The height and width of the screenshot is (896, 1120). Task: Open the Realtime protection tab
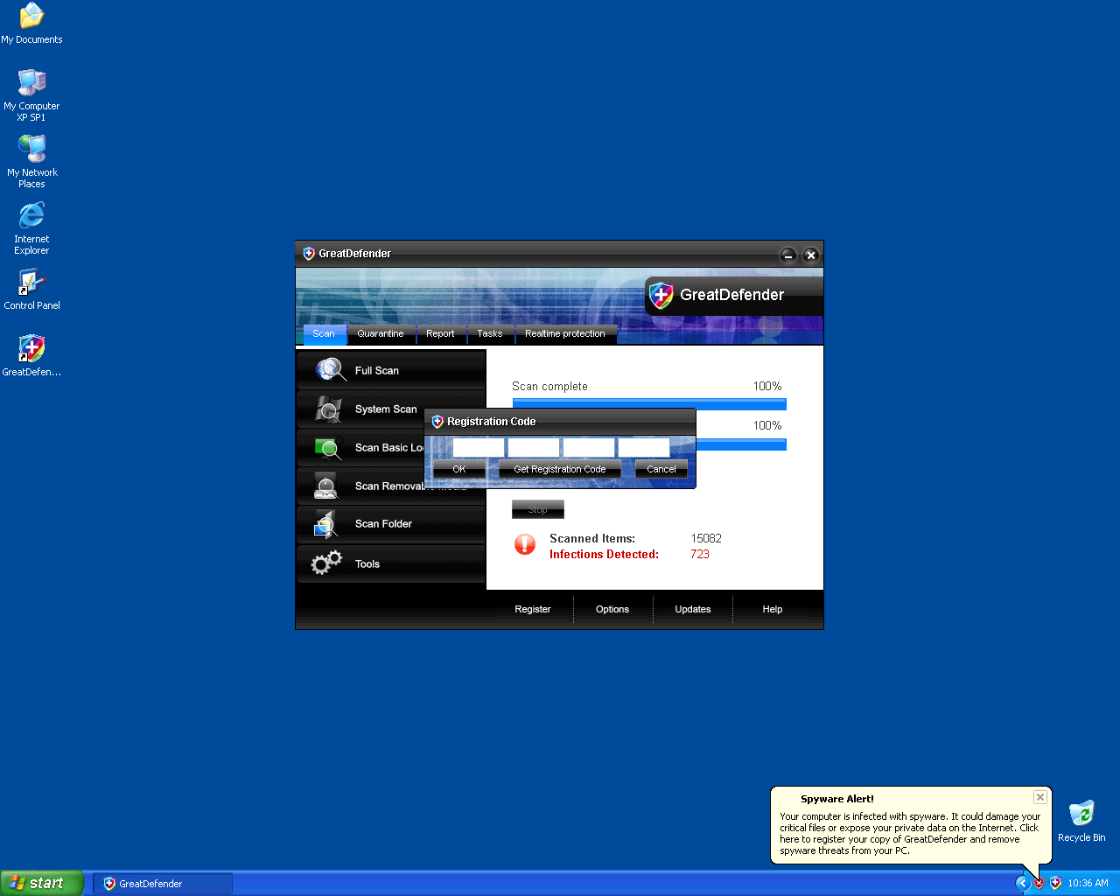click(564, 333)
